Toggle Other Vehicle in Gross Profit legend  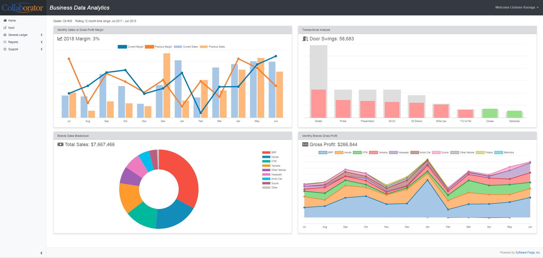click(462, 153)
